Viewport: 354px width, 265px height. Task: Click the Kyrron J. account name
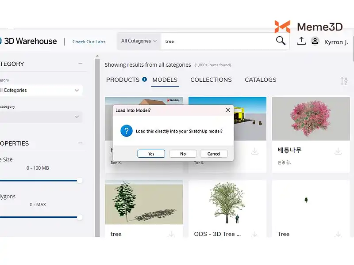click(336, 42)
